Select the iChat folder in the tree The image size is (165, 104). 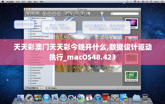click(x=34, y=83)
